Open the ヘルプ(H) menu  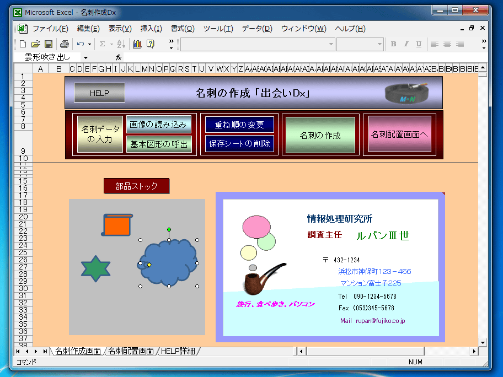click(x=350, y=29)
